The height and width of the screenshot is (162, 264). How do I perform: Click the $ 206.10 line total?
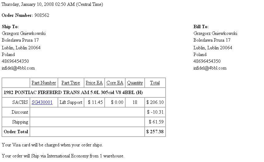(155, 102)
